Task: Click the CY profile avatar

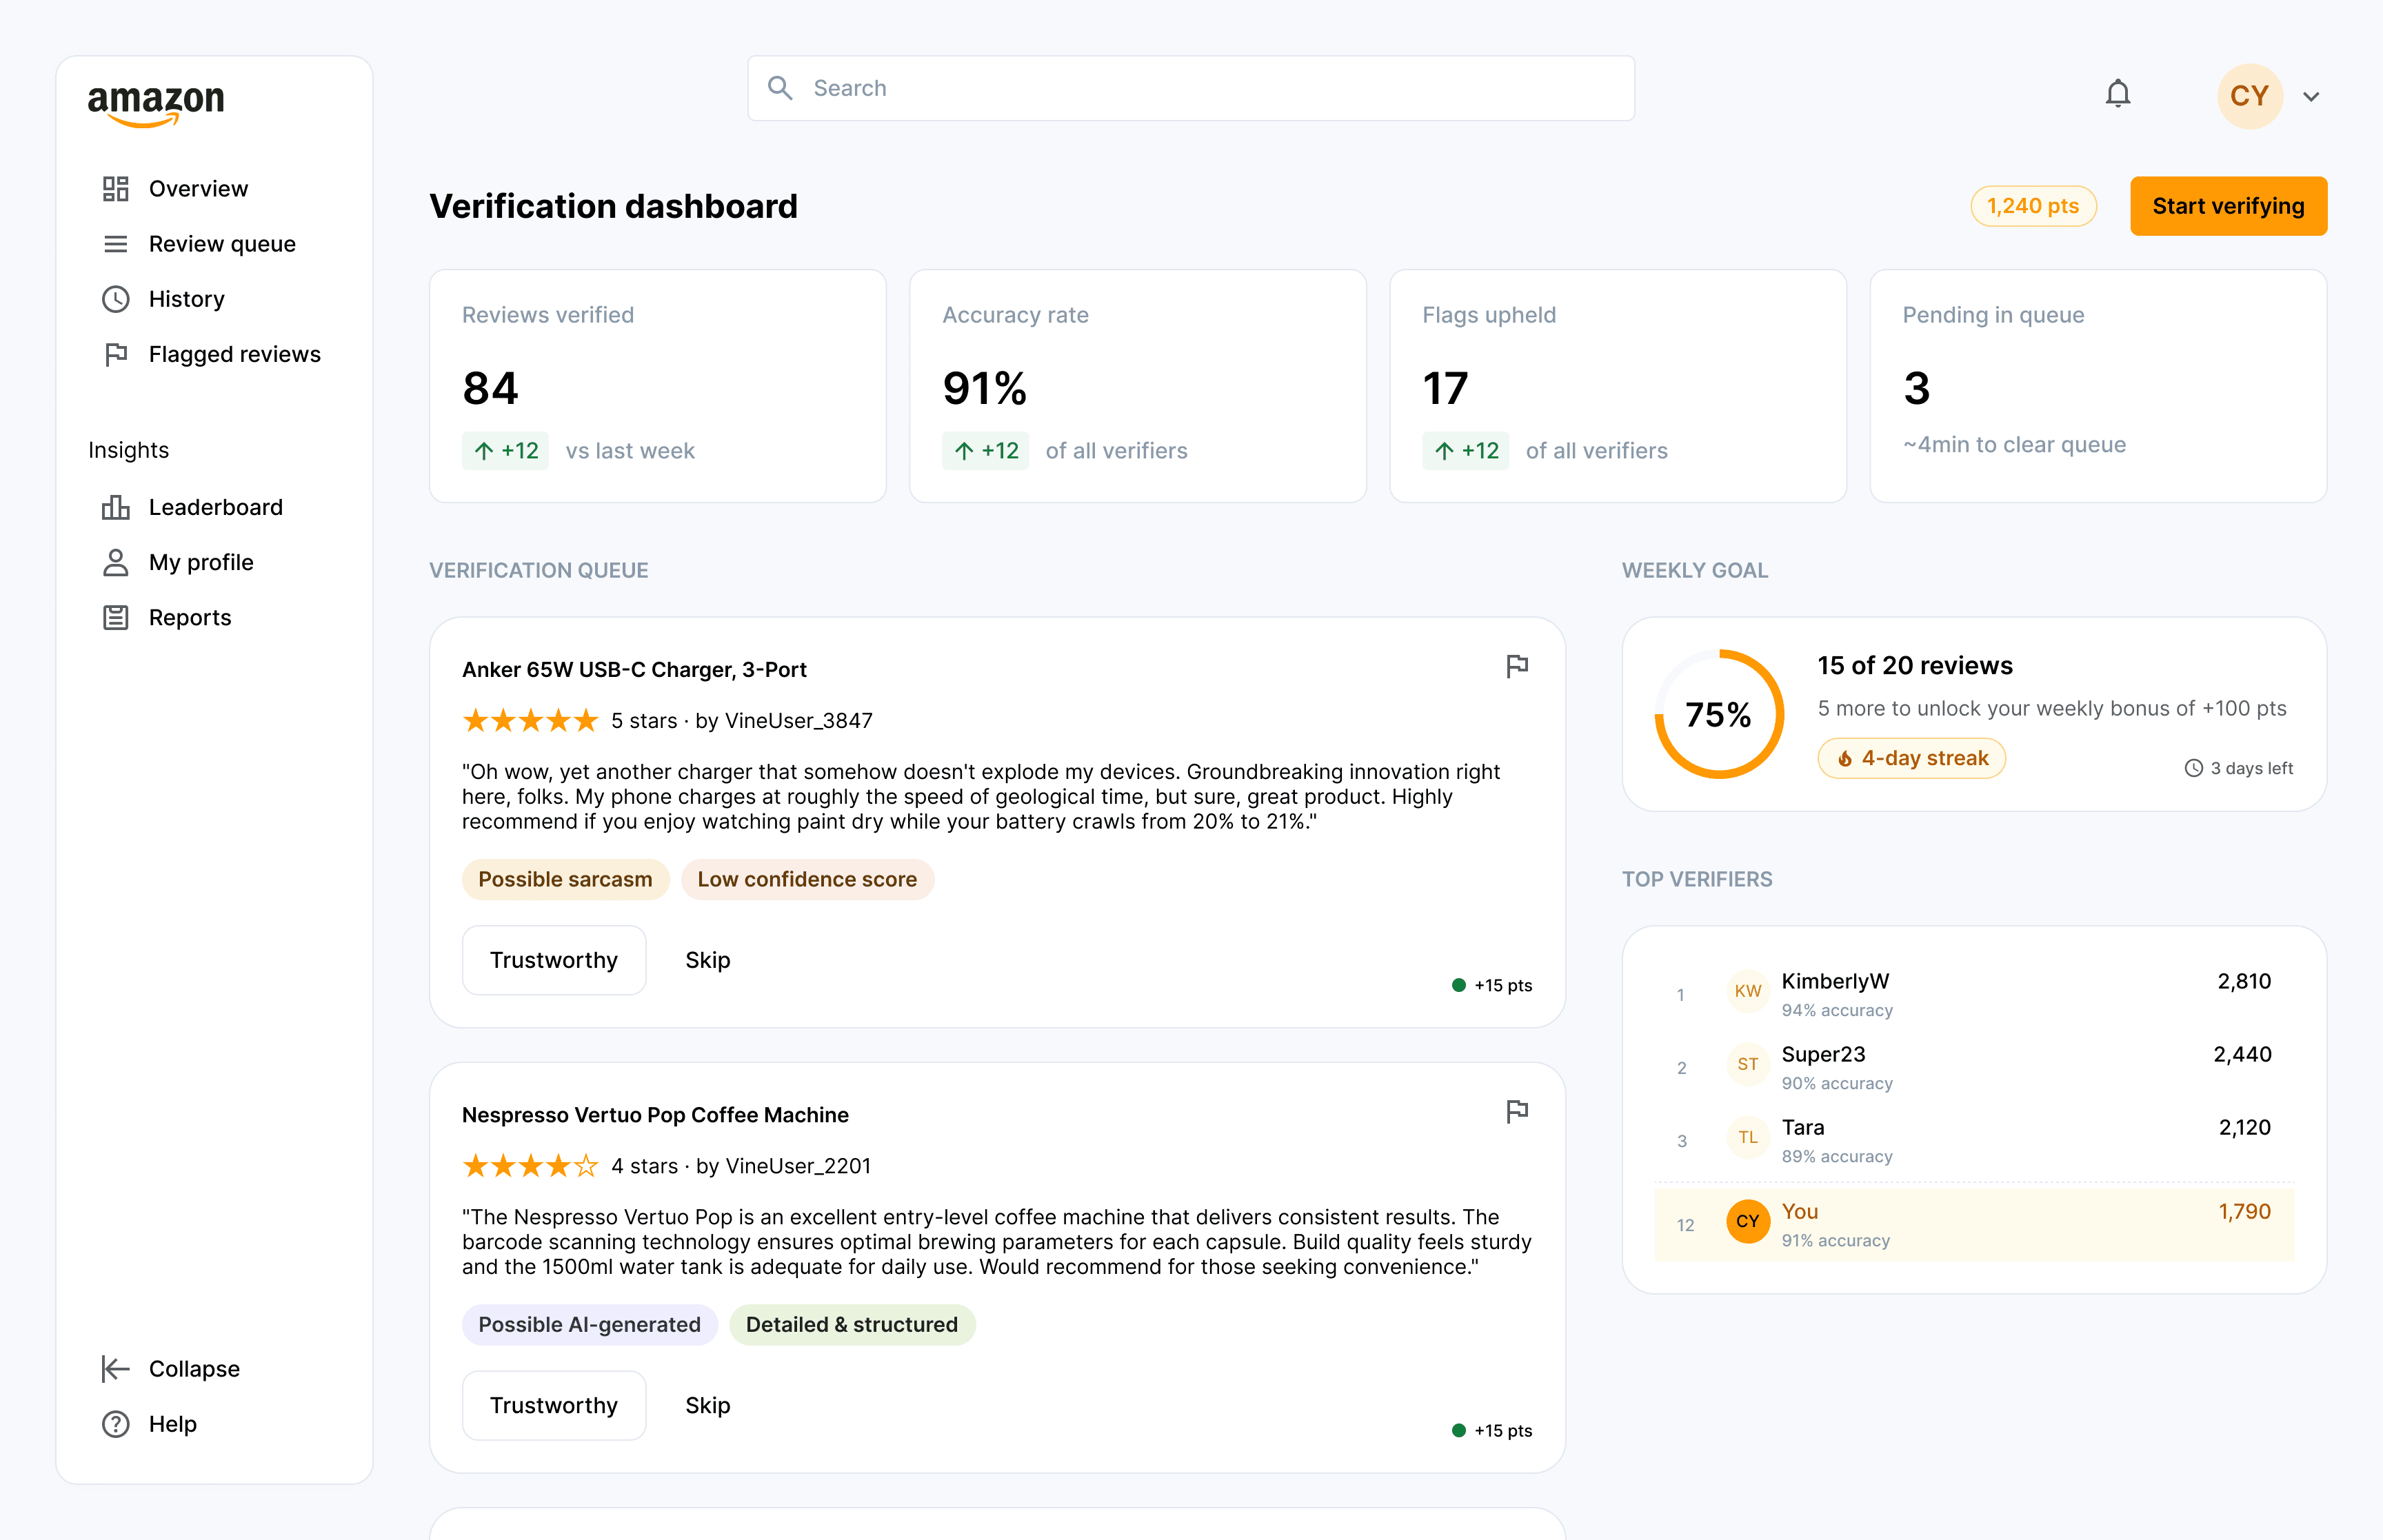Action: coord(2249,96)
